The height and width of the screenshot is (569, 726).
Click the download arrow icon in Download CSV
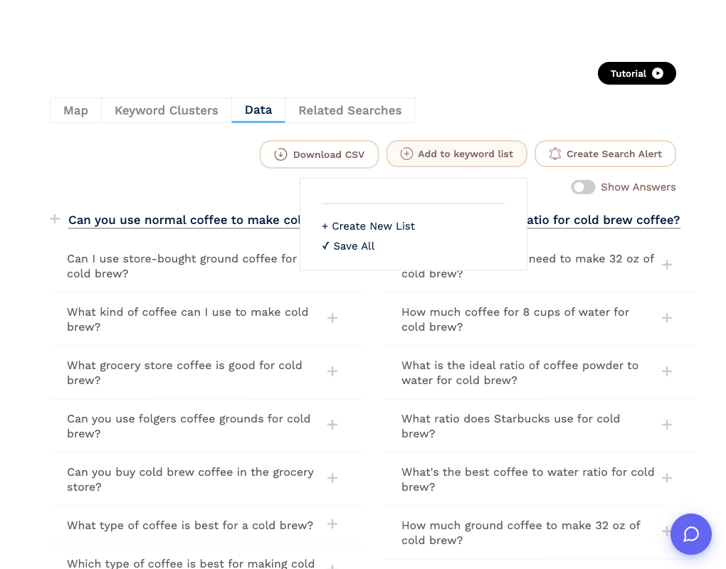pyautogui.click(x=280, y=154)
